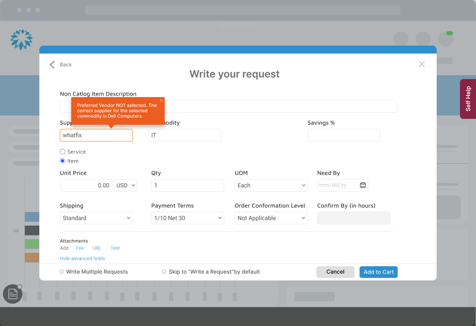Screen dimensions: 476x326
Task: Open the USD currency dropdown
Action: (x=126, y=185)
